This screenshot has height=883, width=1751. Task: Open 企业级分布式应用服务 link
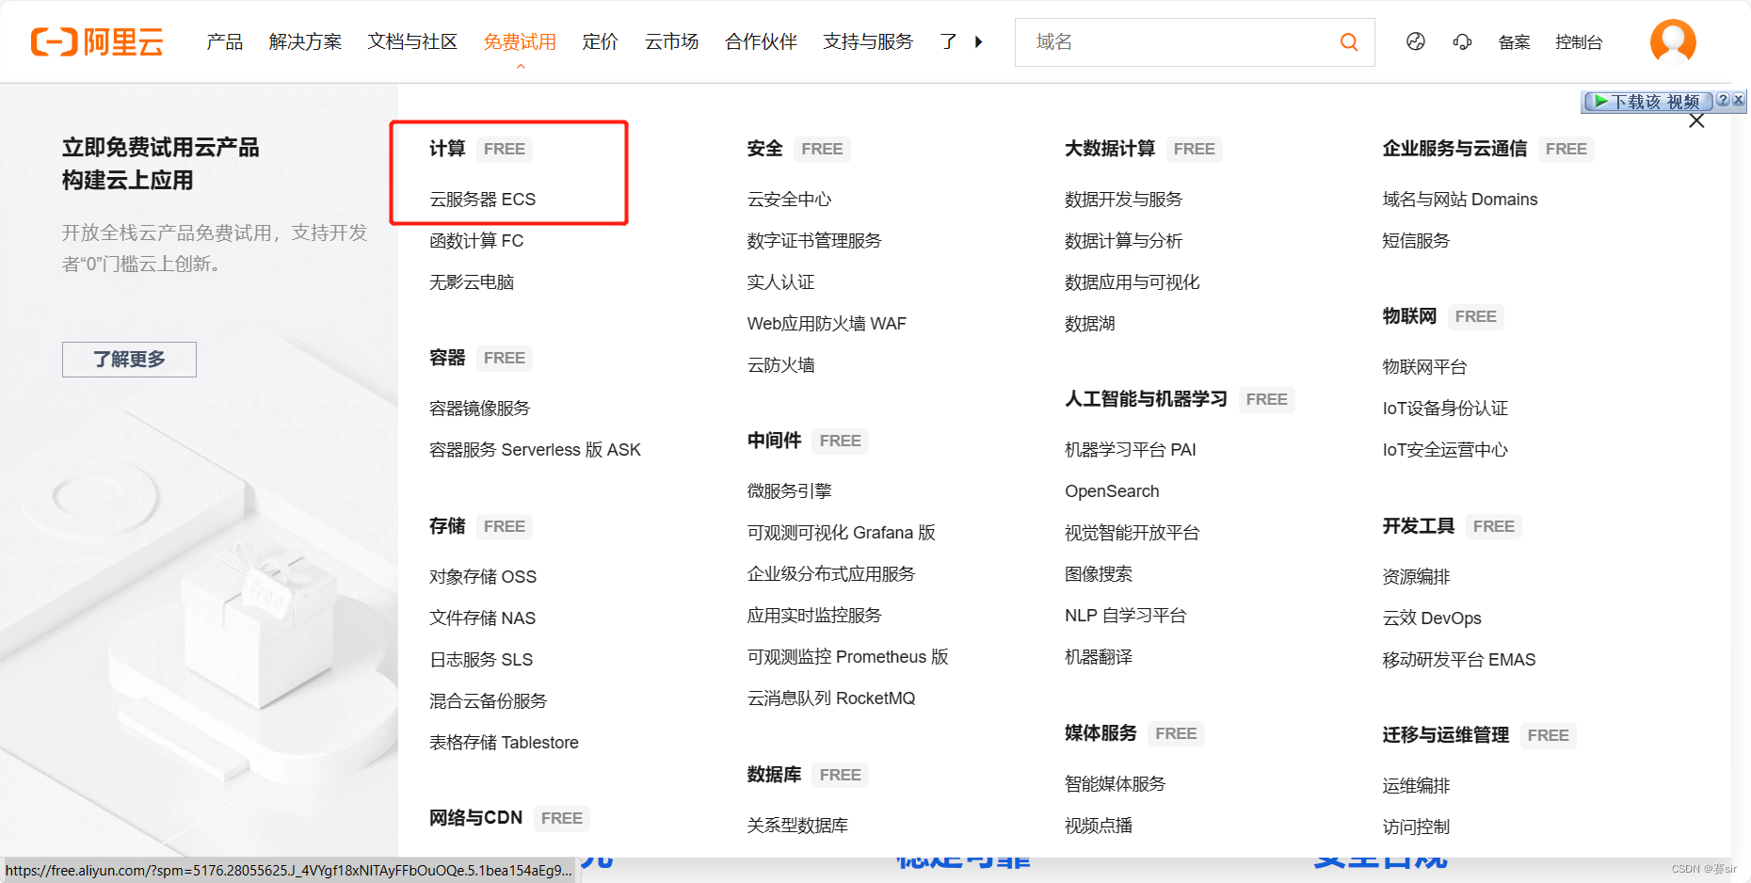click(830, 573)
